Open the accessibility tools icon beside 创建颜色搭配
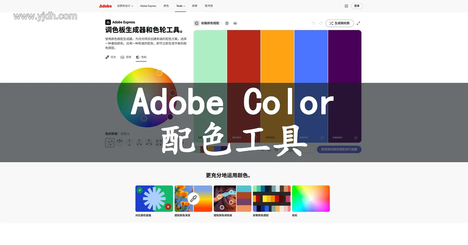Screen dimensions: 468x245 click(227, 23)
